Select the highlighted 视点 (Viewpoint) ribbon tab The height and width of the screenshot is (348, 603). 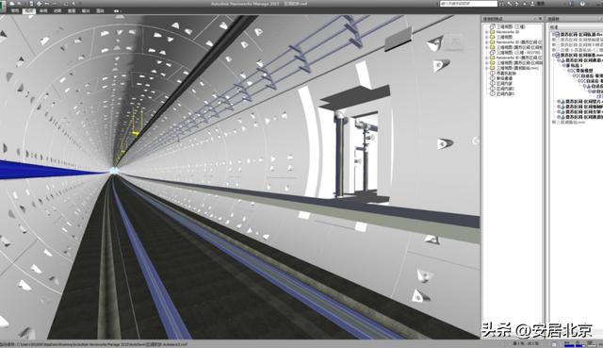tap(29, 11)
